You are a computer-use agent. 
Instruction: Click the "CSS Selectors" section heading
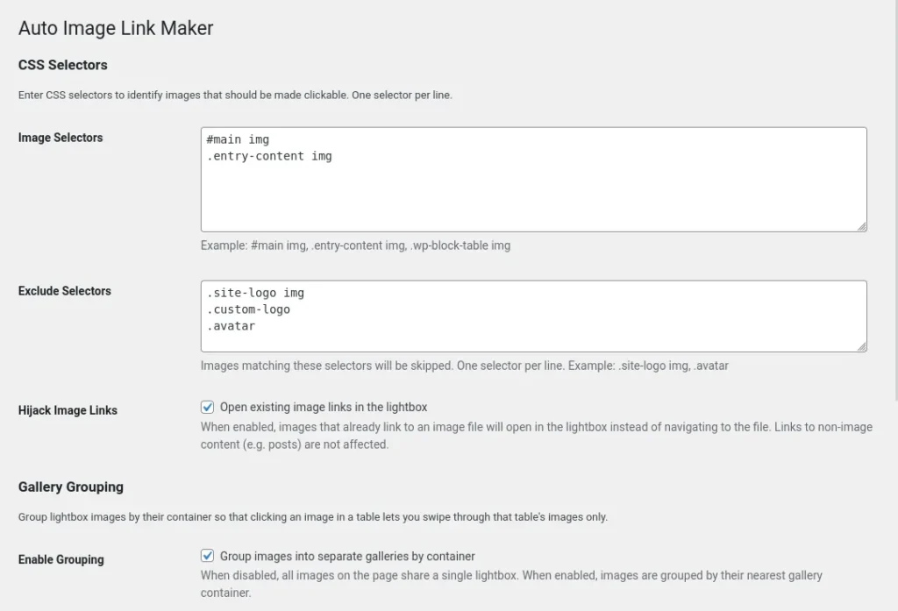click(x=62, y=65)
